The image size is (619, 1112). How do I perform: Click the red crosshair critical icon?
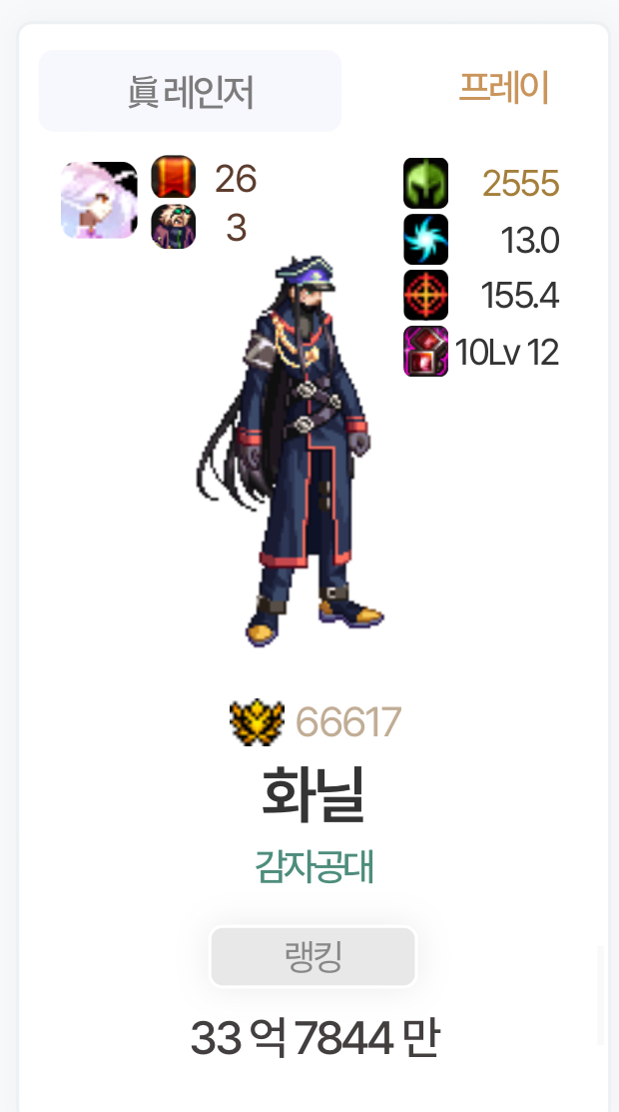click(425, 295)
